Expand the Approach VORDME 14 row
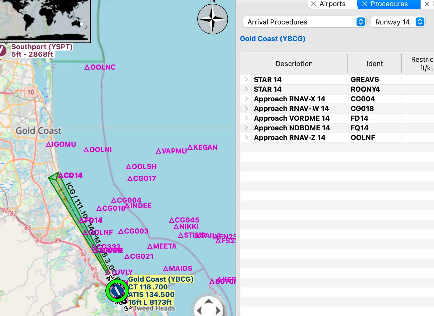This screenshot has width=434, height=316. coord(247,118)
